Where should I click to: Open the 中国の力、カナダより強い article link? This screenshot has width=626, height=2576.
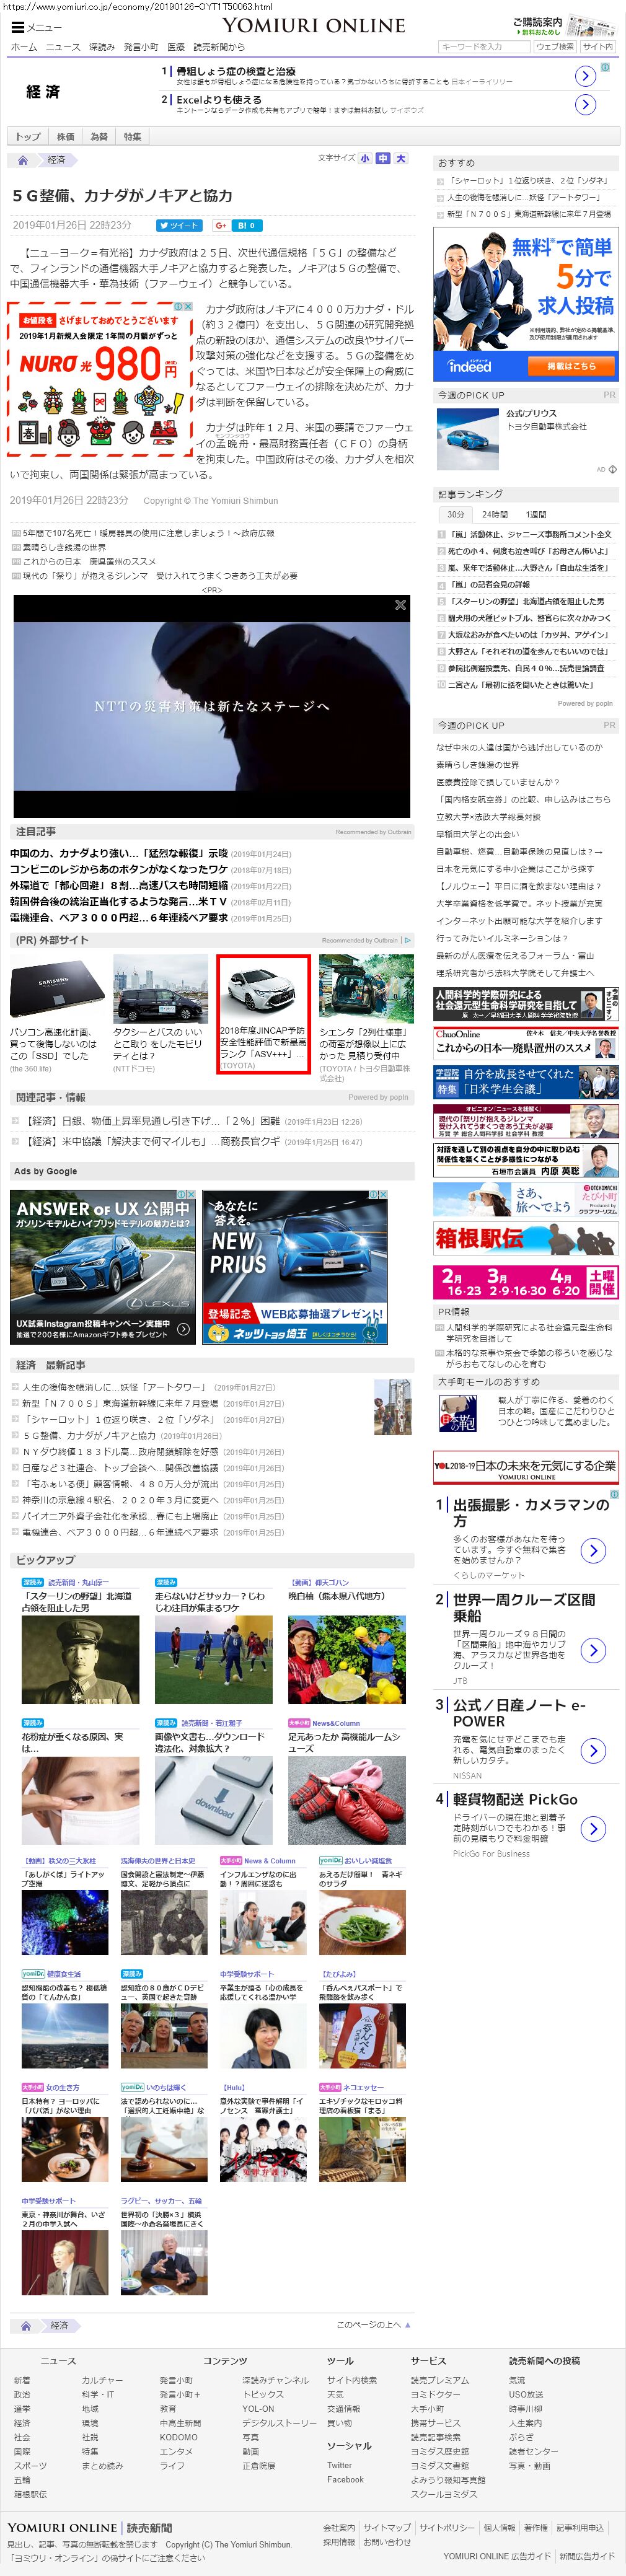[119, 854]
